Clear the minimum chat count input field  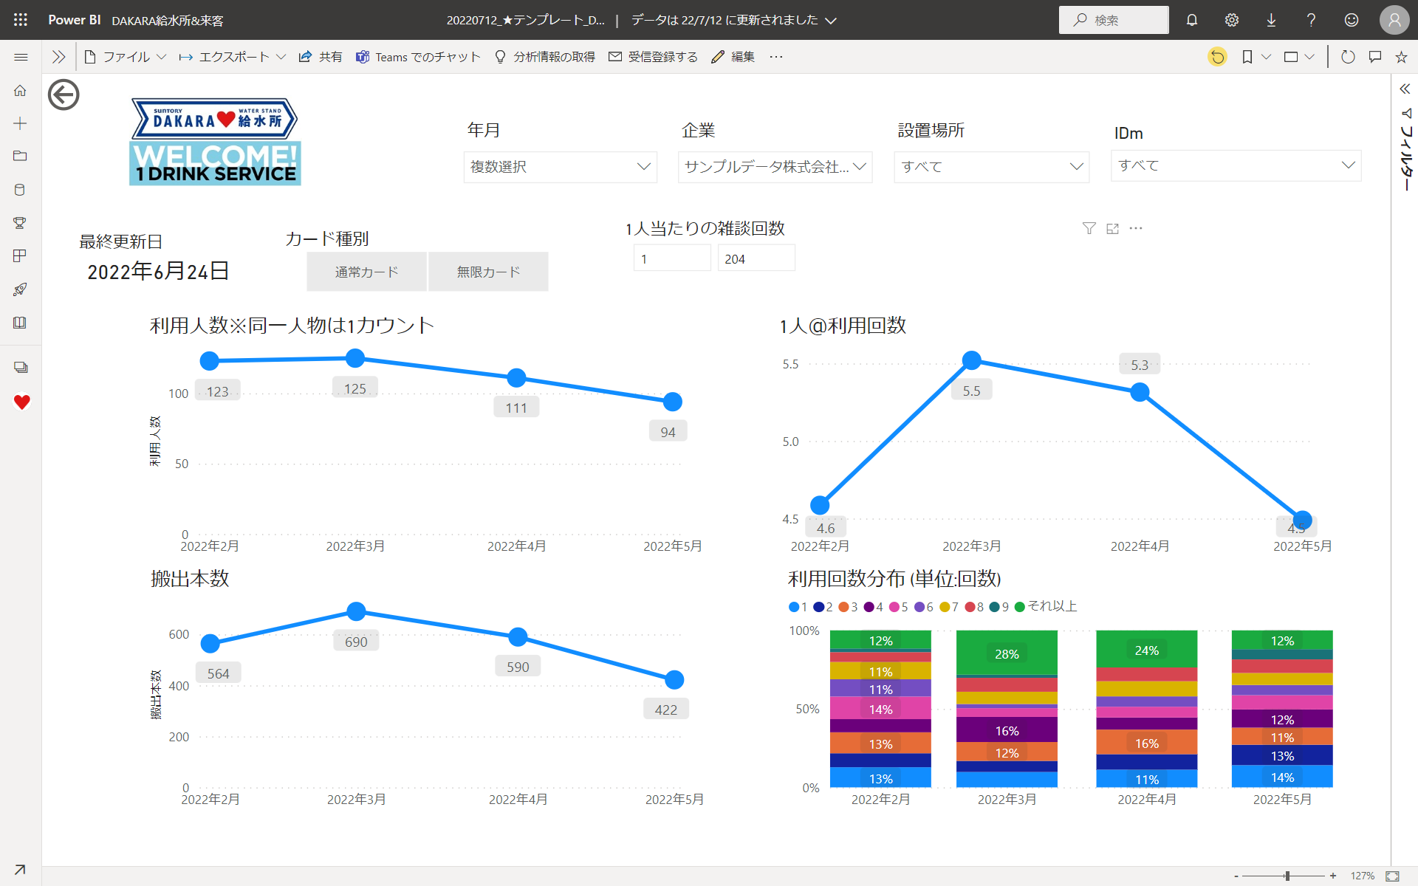(671, 257)
